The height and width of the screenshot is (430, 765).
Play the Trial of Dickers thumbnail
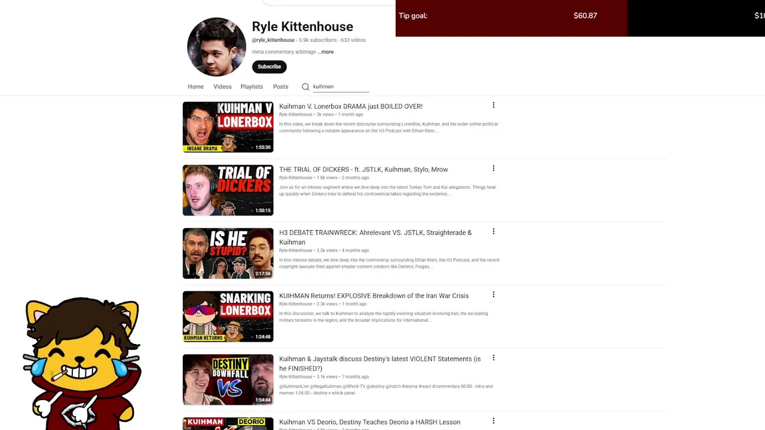pos(228,190)
